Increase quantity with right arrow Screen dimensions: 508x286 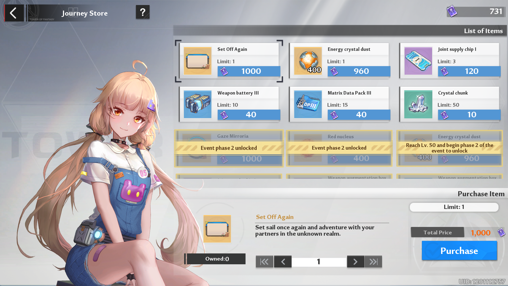(355, 262)
